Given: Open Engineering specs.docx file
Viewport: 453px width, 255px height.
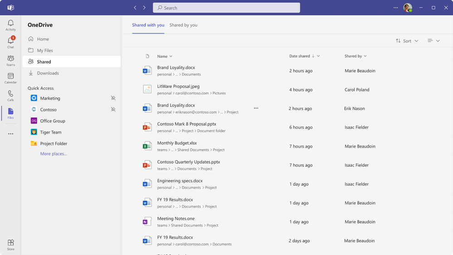Looking at the screenshot, I should point(180,181).
